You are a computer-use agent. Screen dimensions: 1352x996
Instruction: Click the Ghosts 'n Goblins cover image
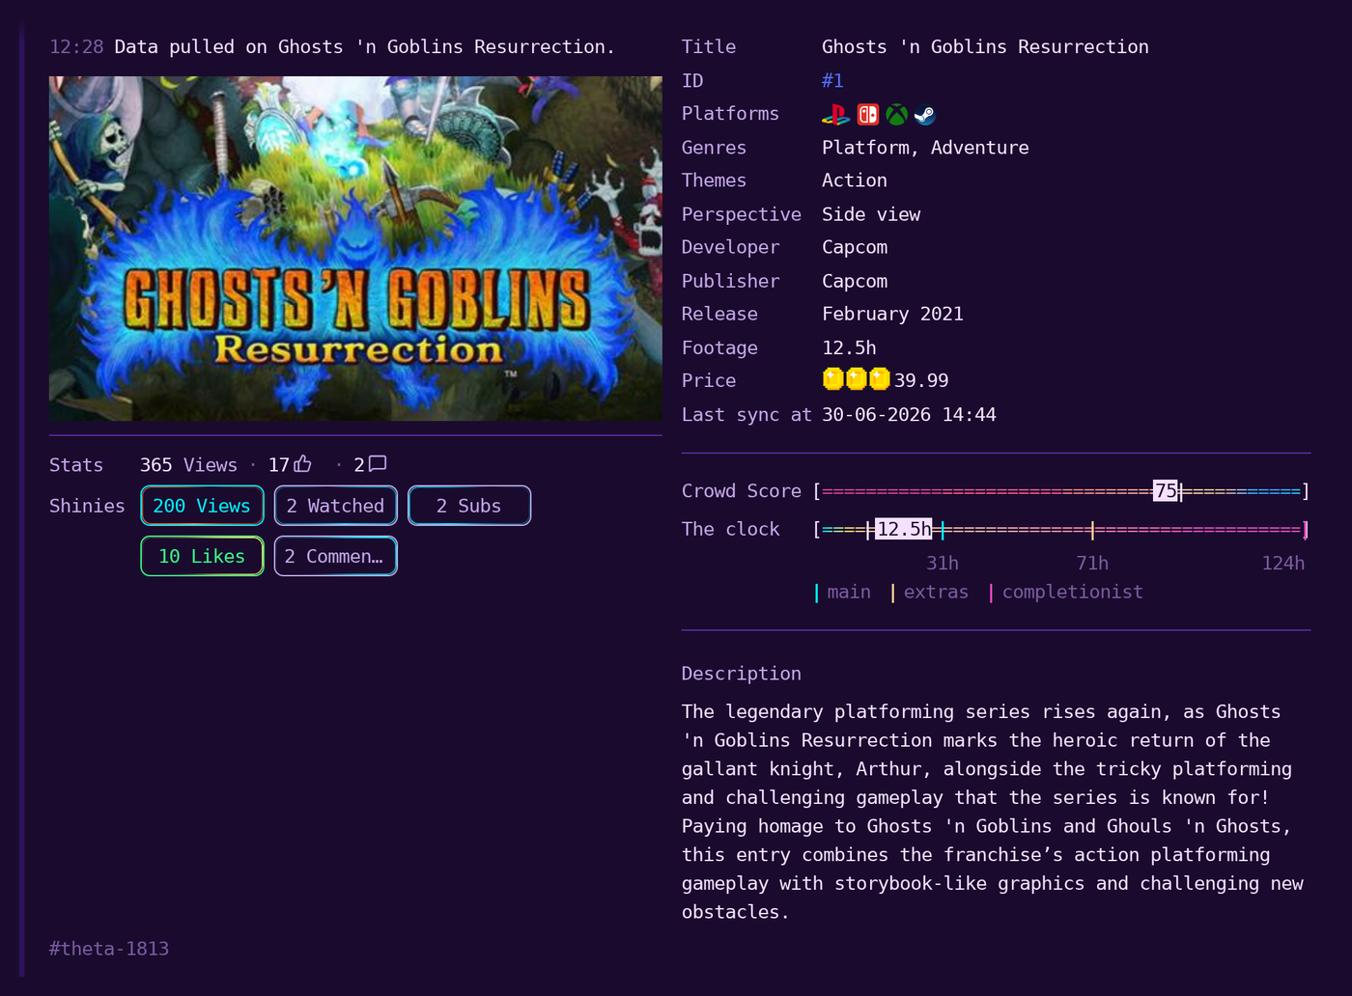point(355,248)
